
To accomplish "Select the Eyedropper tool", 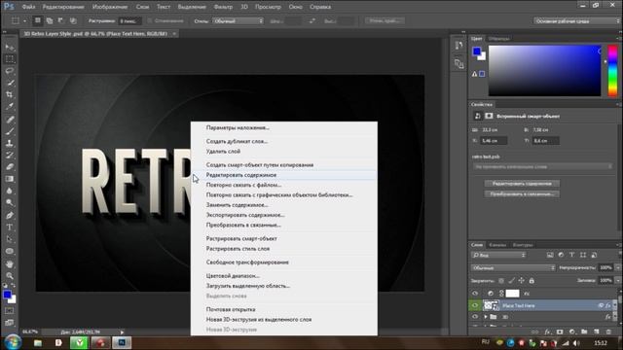I will 10,107.
